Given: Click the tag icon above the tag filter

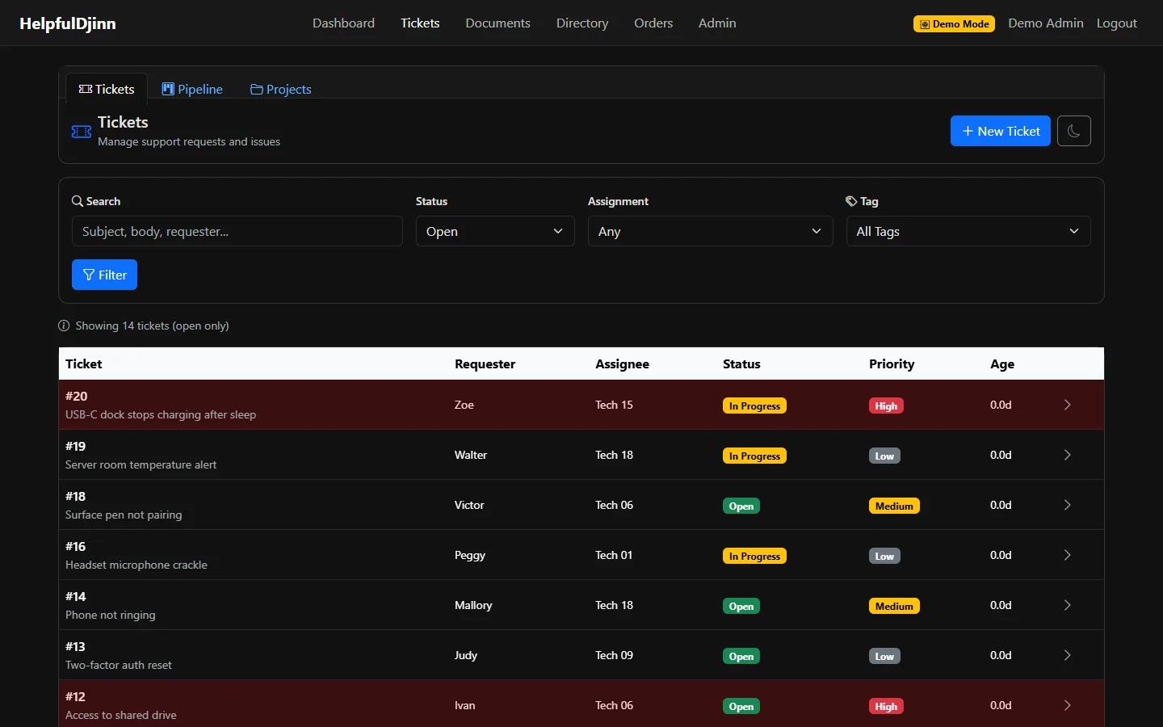Looking at the screenshot, I should coord(851,201).
